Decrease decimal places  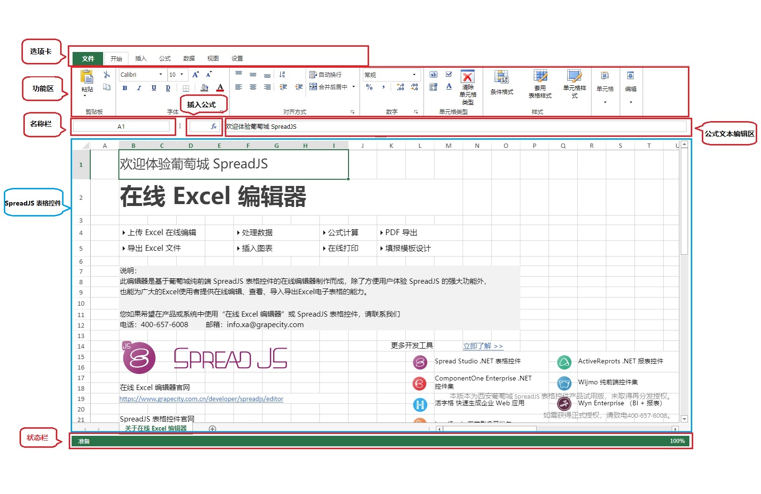414,87
